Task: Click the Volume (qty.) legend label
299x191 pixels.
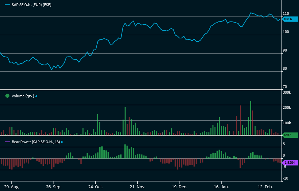Action: coord(23,96)
